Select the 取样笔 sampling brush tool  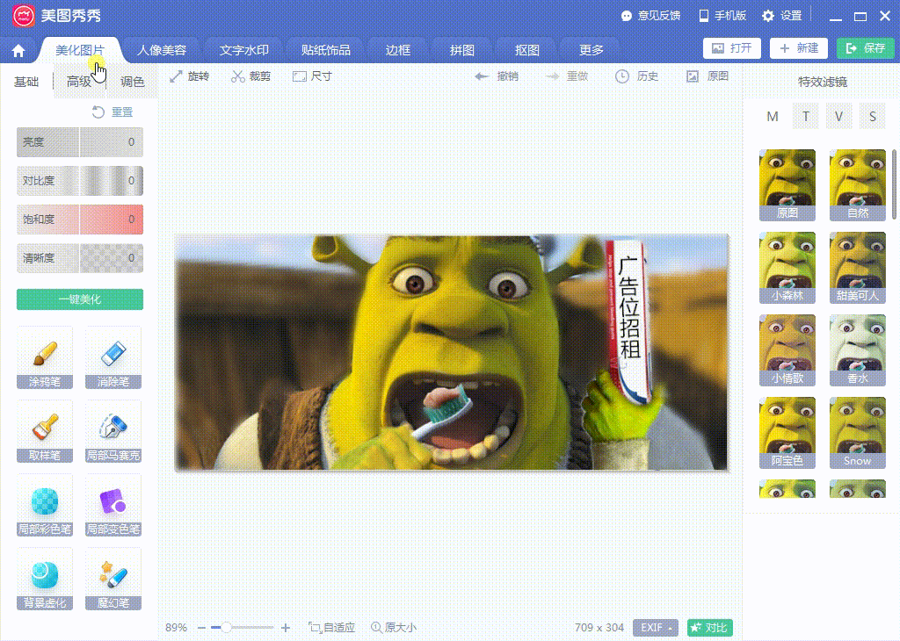(45, 432)
